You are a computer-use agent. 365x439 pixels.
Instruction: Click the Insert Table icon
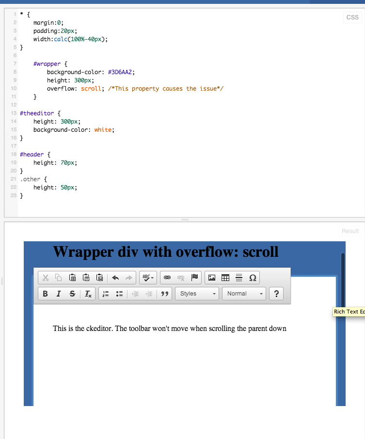225,278
